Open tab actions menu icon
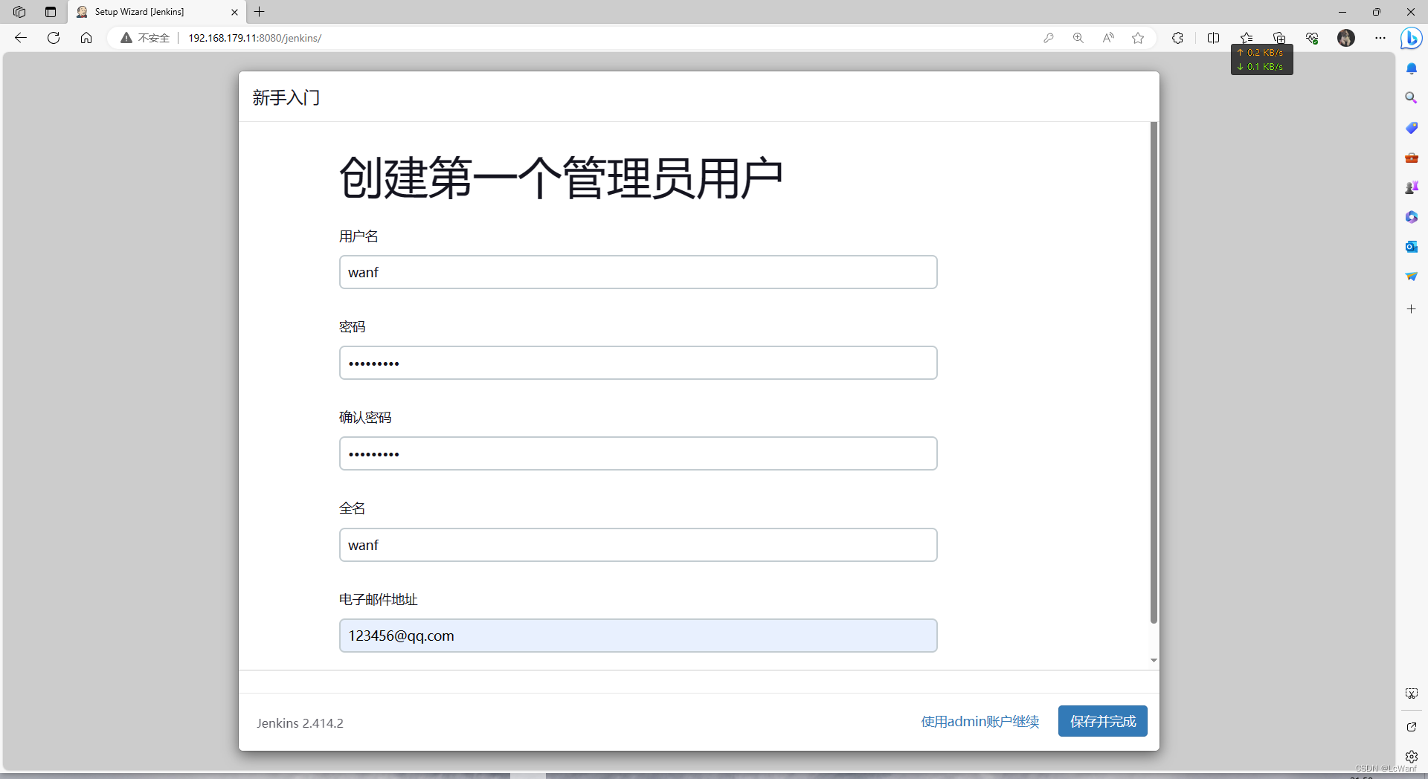The width and height of the screenshot is (1428, 779). point(51,12)
